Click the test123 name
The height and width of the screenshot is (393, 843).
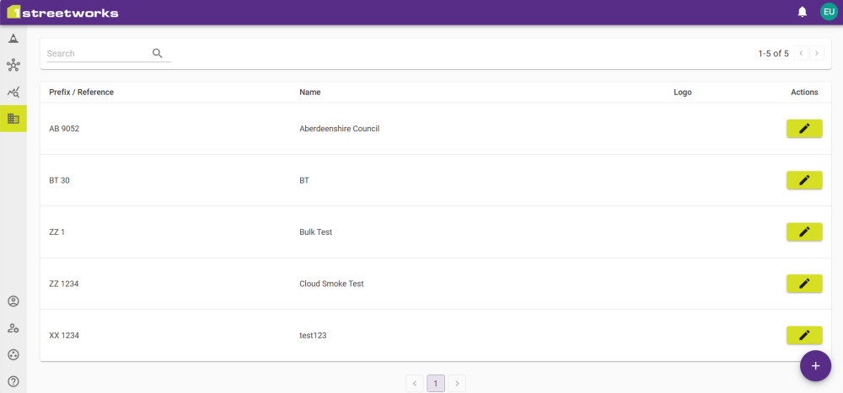click(313, 335)
